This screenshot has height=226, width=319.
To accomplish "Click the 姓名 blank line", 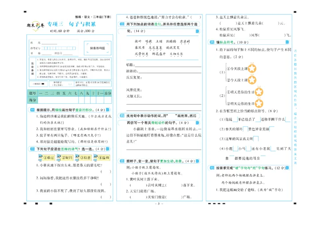I will click(49, 43).
